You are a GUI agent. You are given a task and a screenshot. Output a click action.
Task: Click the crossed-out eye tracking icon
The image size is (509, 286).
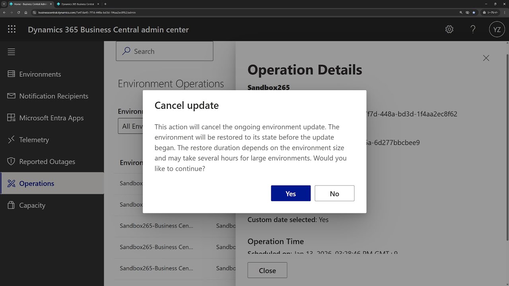click(x=467, y=12)
